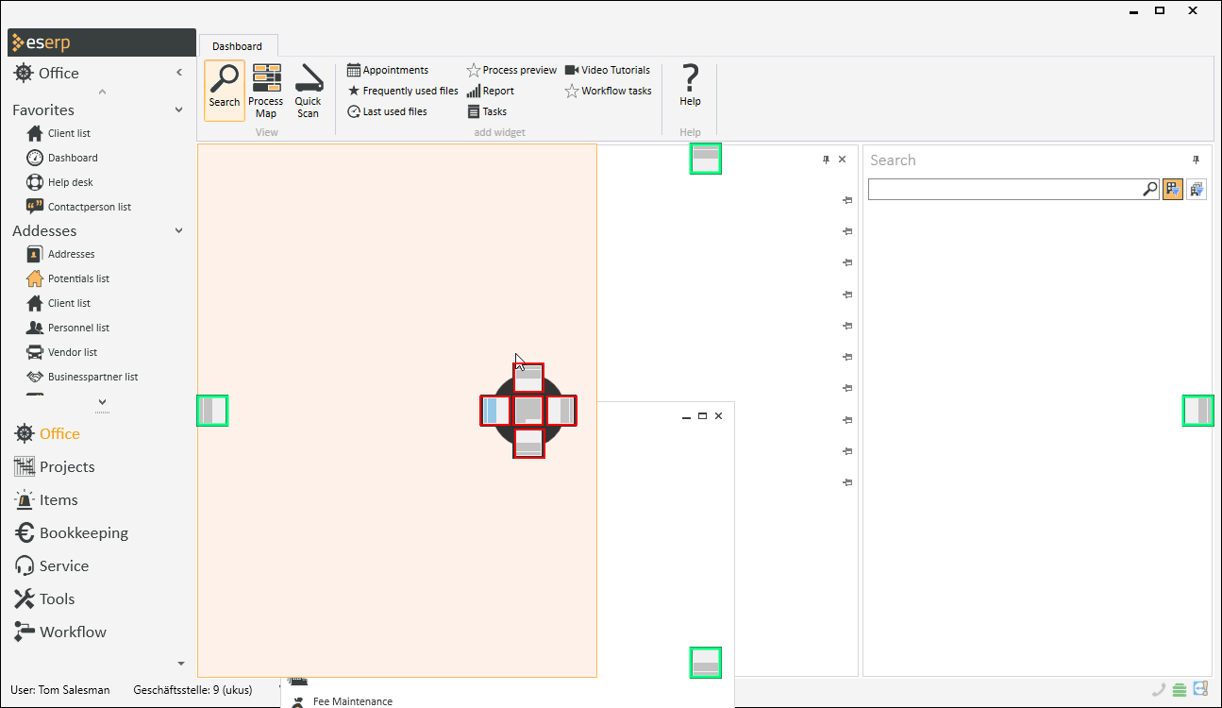The height and width of the screenshot is (708, 1222).
Task: Click the sidebar up-arrow above Favorites
Action: [102, 92]
